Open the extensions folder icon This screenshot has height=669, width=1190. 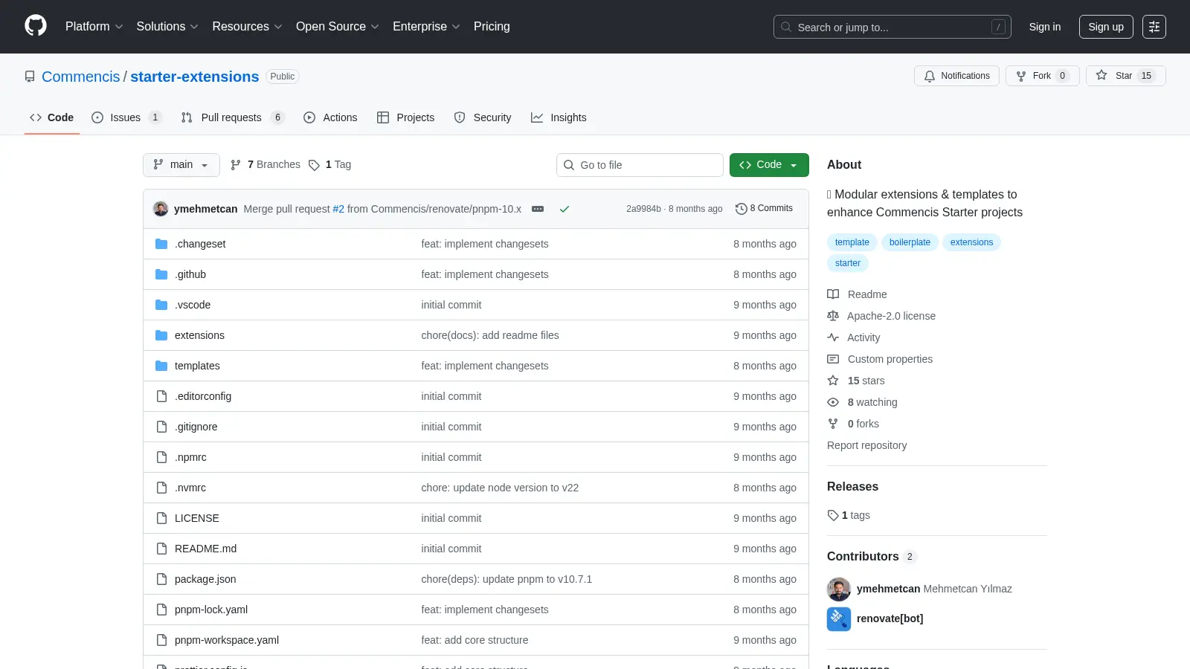[x=161, y=335]
